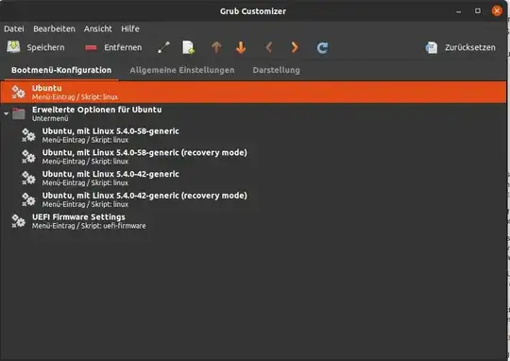Select the UEFI Firmware Settings entry
Viewport: 510px width, 361px height.
(x=253, y=221)
